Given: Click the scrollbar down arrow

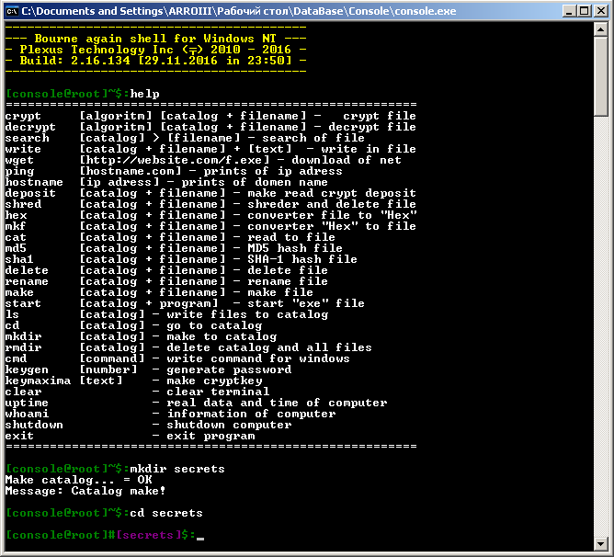Looking at the screenshot, I should coord(601,543).
